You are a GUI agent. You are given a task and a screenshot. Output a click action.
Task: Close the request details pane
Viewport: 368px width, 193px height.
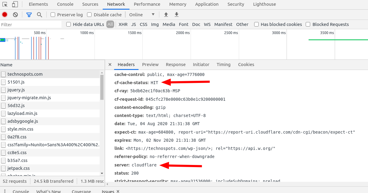(110, 65)
